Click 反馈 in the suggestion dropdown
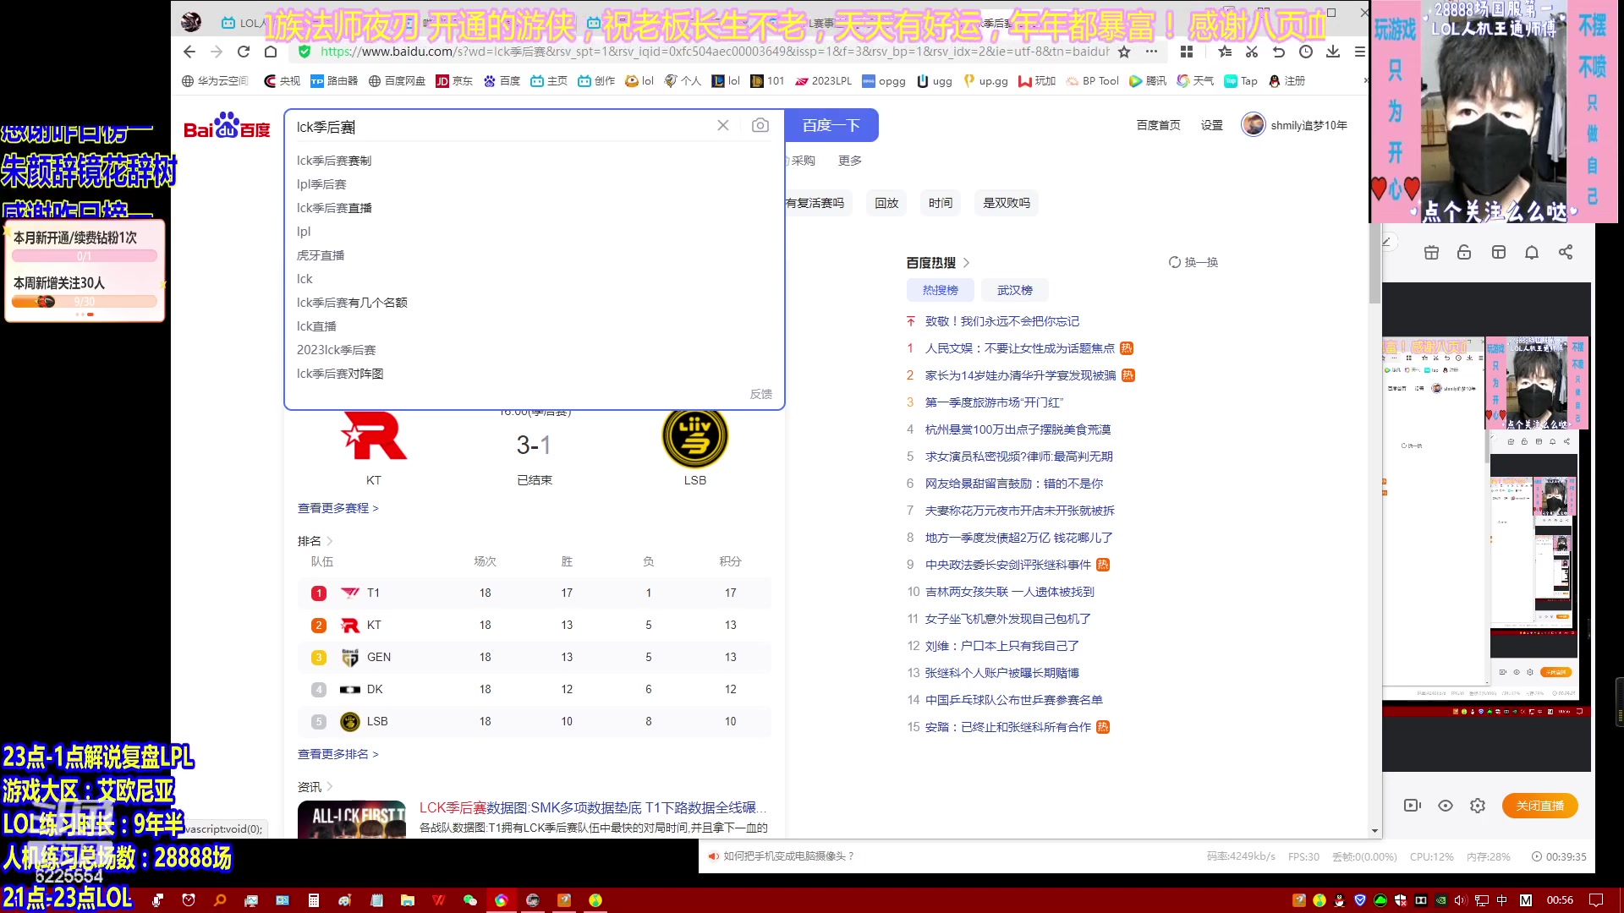The width and height of the screenshot is (1624, 913). 761,394
